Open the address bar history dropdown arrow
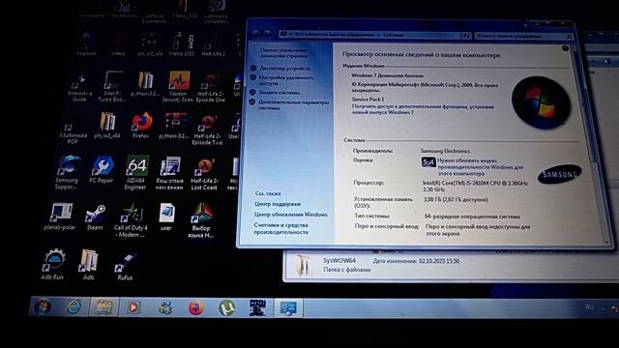 tap(457, 35)
